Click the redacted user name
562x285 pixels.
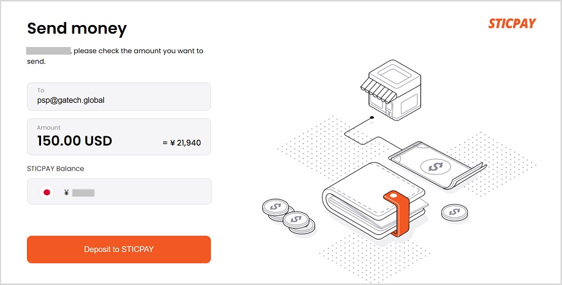[48, 51]
